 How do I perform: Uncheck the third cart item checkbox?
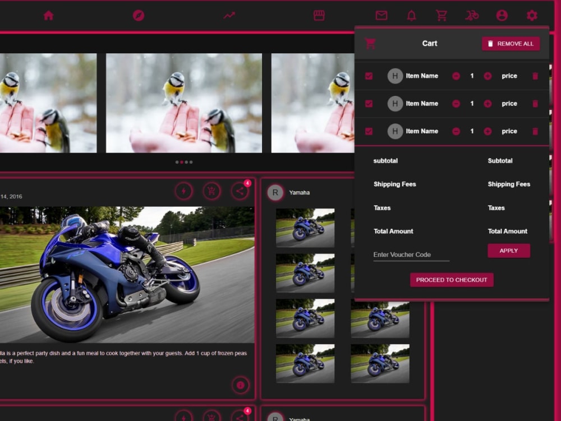(369, 131)
